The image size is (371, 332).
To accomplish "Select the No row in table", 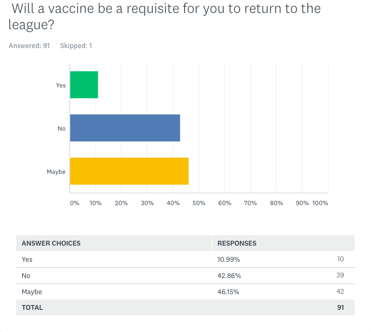I will (185, 275).
